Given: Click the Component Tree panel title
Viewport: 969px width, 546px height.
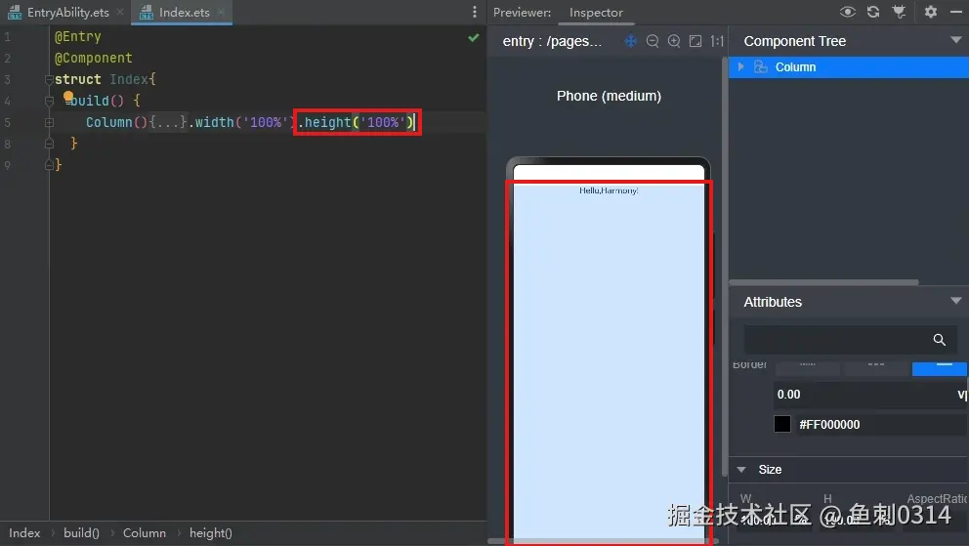Looking at the screenshot, I should pyautogui.click(x=795, y=41).
